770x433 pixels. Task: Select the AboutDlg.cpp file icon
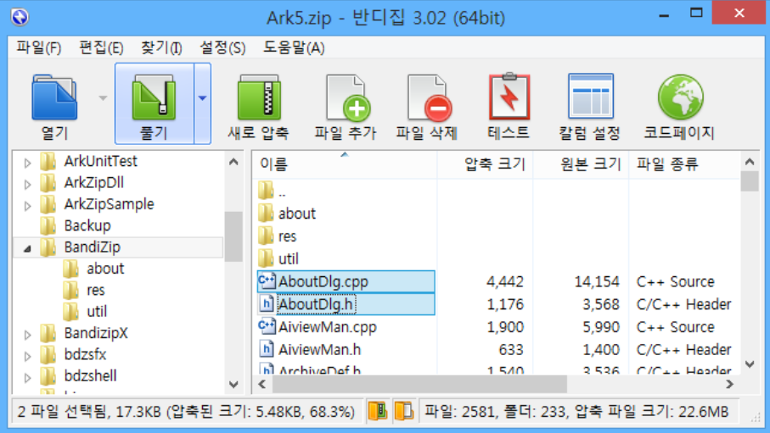267,281
